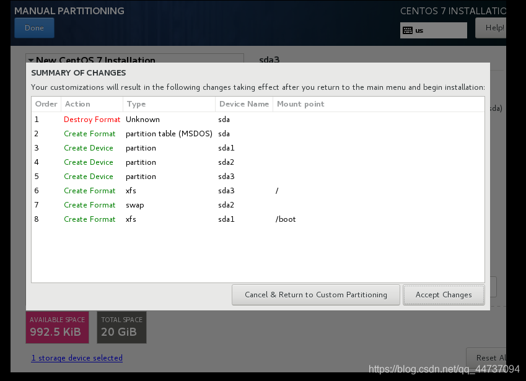Click 'xfs' type in row 6
This screenshot has height=381, width=526.
pyautogui.click(x=131, y=191)
